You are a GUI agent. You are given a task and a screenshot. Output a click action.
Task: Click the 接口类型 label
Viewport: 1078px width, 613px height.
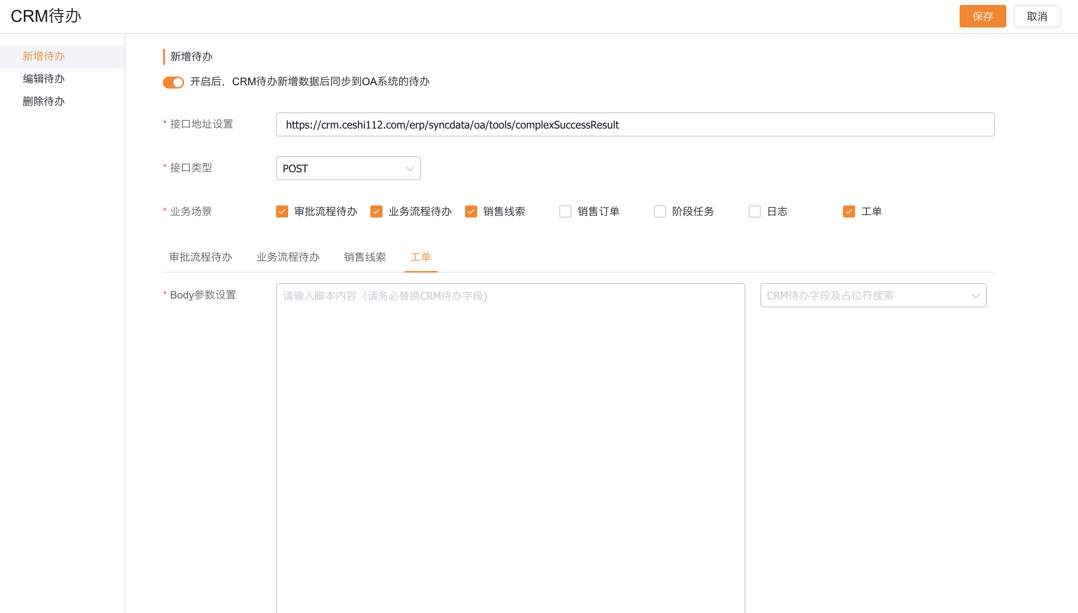point(191,167)
